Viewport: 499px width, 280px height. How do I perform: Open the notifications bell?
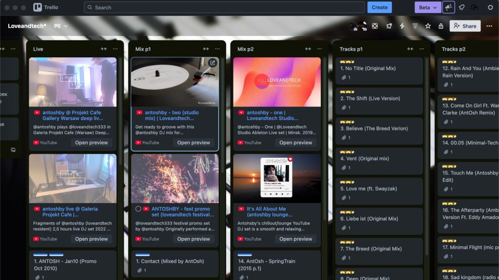point(461,7)
